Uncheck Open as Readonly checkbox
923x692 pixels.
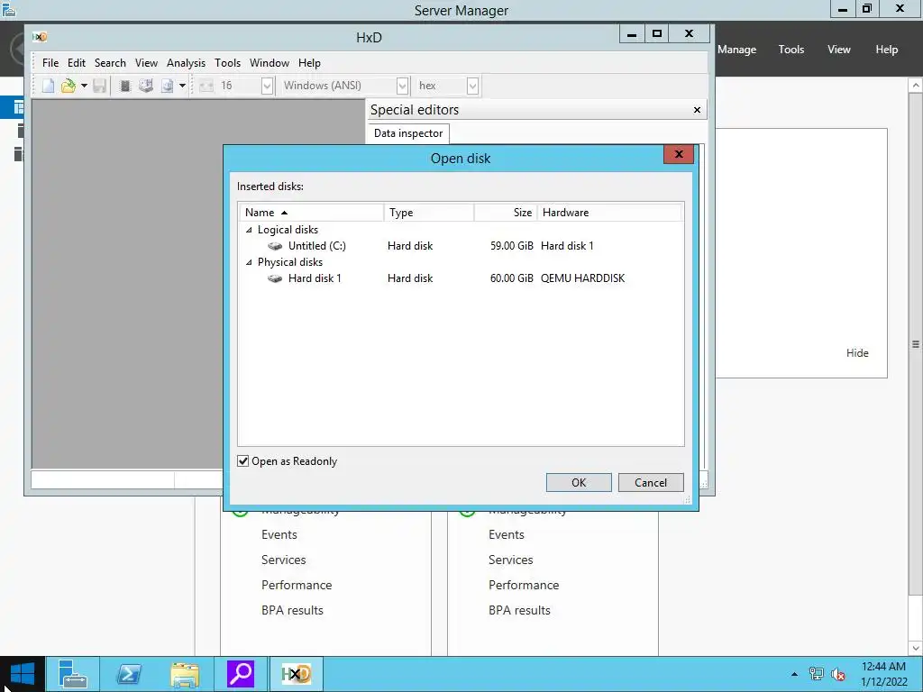(x=243, y=460)
